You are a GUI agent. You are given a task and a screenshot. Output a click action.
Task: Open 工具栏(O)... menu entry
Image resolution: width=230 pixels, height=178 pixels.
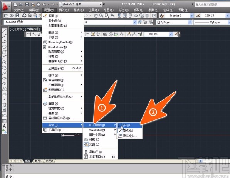pos(63,130)
